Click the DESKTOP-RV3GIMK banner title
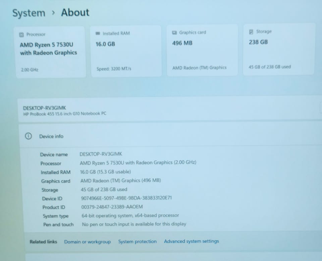Image resolution: width=322 pixels, height=261 pixels. click(x=45, y=108)
